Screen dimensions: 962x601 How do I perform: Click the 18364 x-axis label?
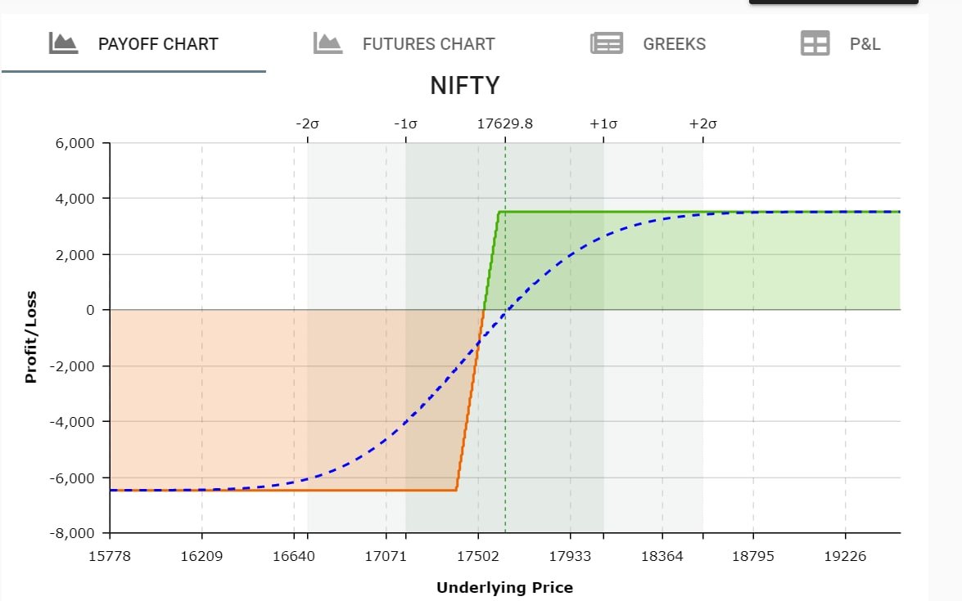point(662,556)
